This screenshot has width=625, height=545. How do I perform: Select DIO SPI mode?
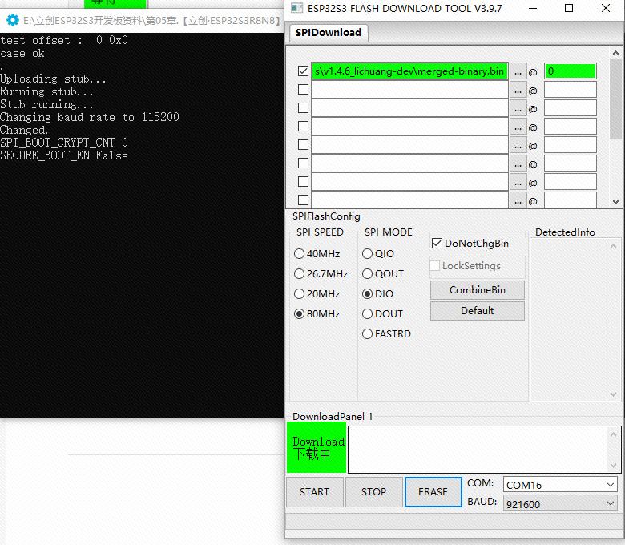pos(377,294)
